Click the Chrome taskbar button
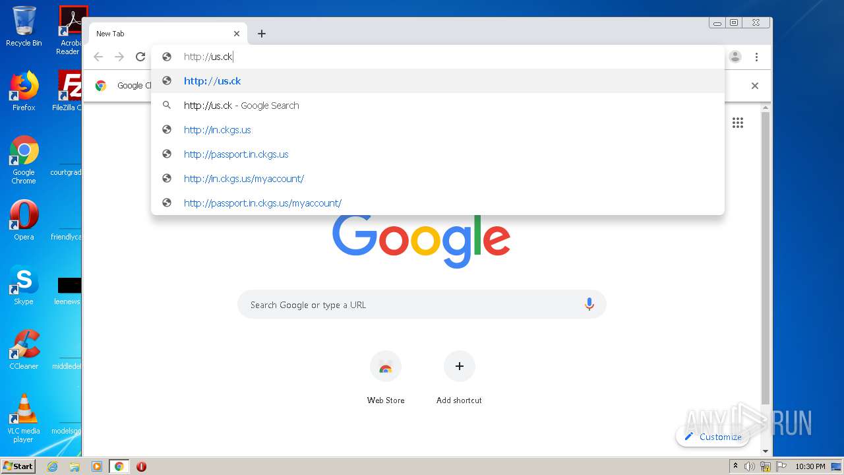 pyautogui.click(x=119, y=466)
